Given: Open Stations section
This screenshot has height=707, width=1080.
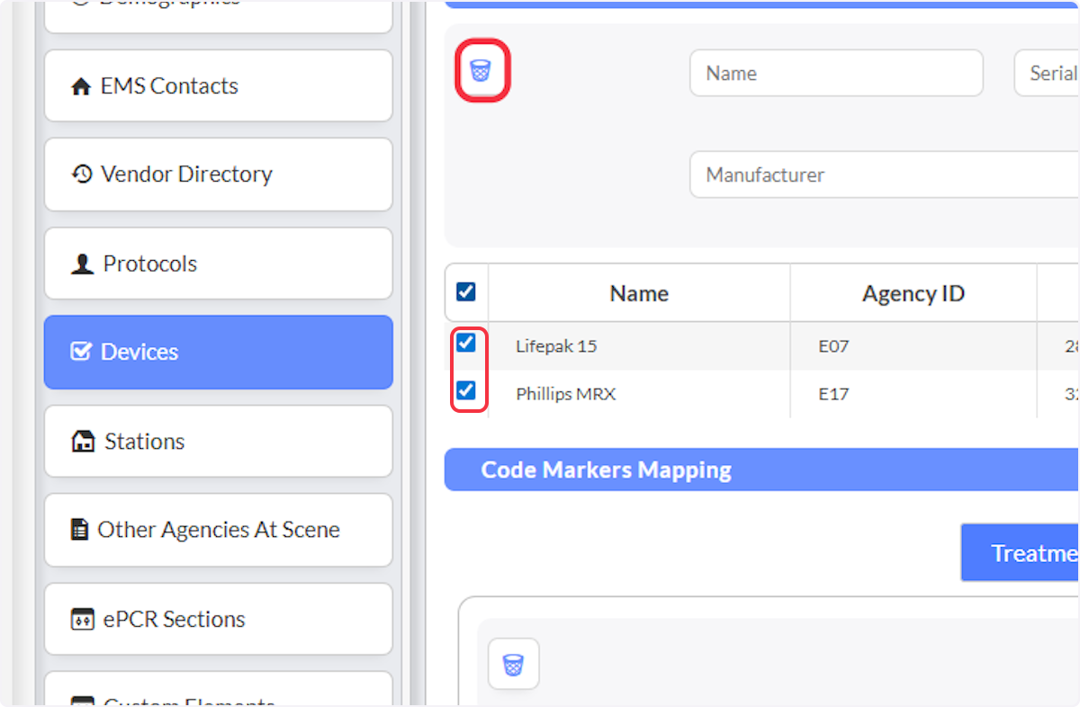Looking at the screenshot, I should [219, 441].
